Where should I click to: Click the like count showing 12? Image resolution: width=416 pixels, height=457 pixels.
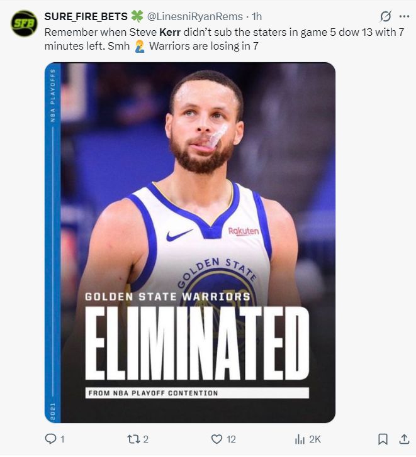pyautogui.click(x=232, y=439)
